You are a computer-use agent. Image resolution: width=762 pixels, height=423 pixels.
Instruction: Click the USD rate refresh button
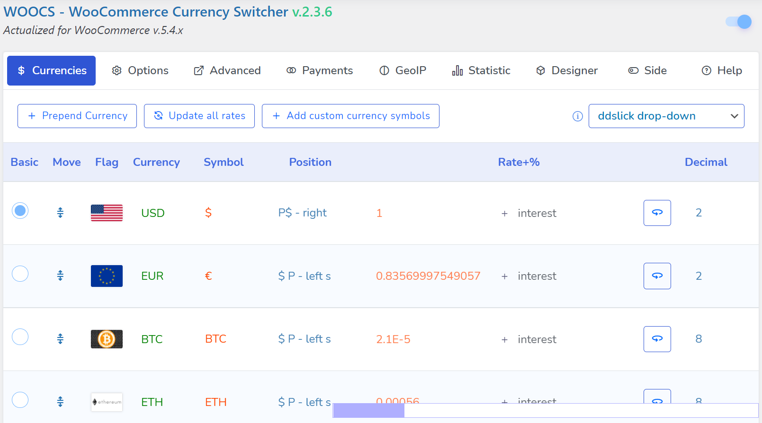[x=657, y=213]
